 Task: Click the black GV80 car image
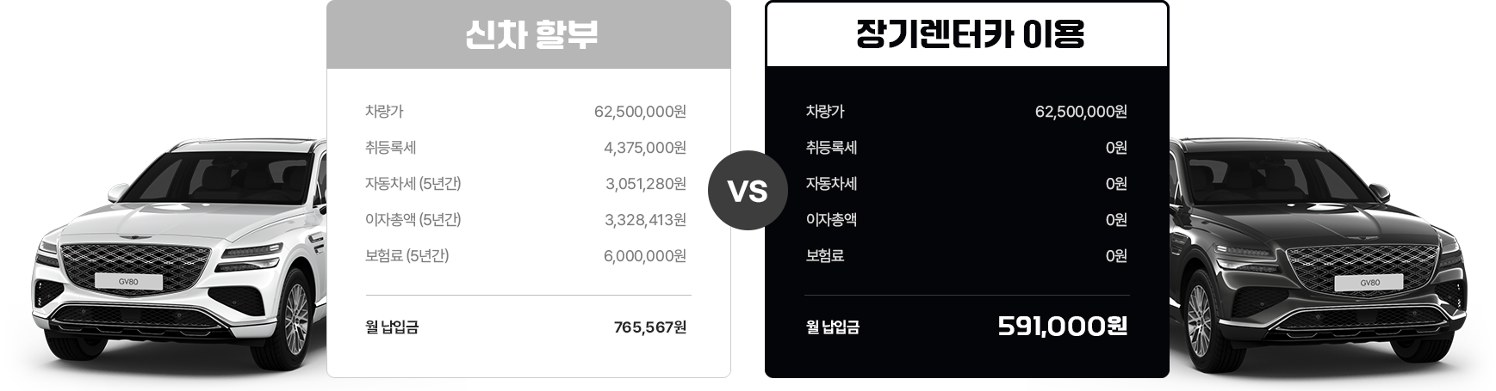coord(1326,258)
